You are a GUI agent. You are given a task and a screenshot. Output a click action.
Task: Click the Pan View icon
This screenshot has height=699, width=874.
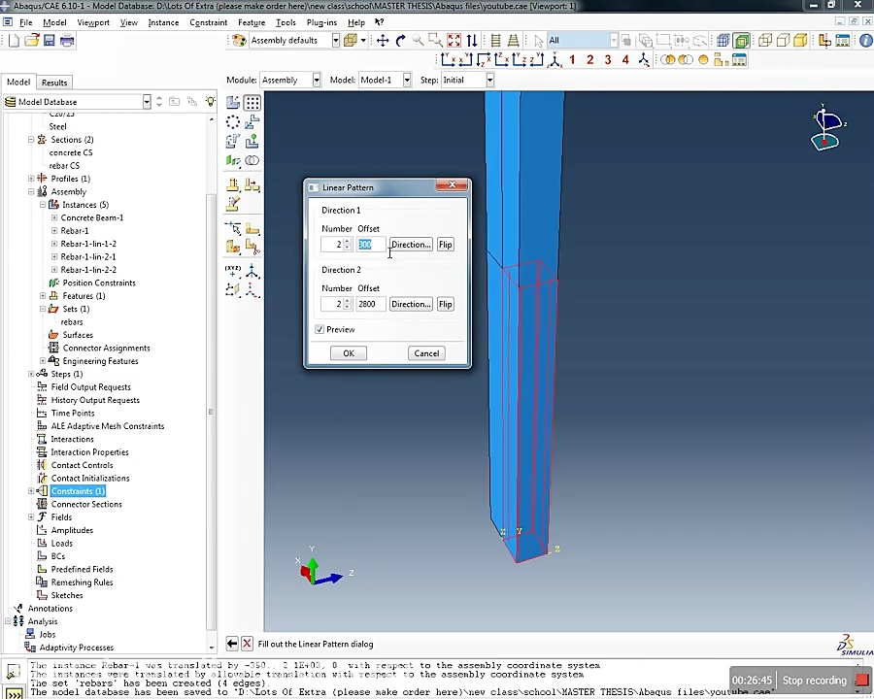(x=383, y=40)
